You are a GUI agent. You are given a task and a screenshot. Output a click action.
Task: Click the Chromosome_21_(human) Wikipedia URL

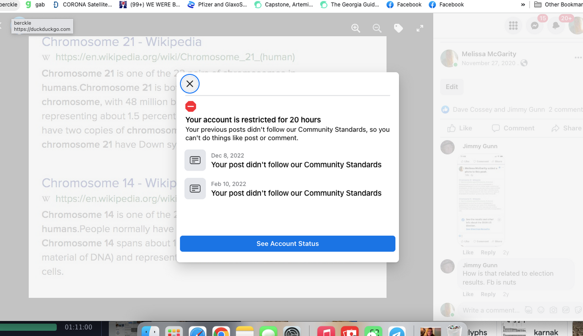click(x=175, y=57)
